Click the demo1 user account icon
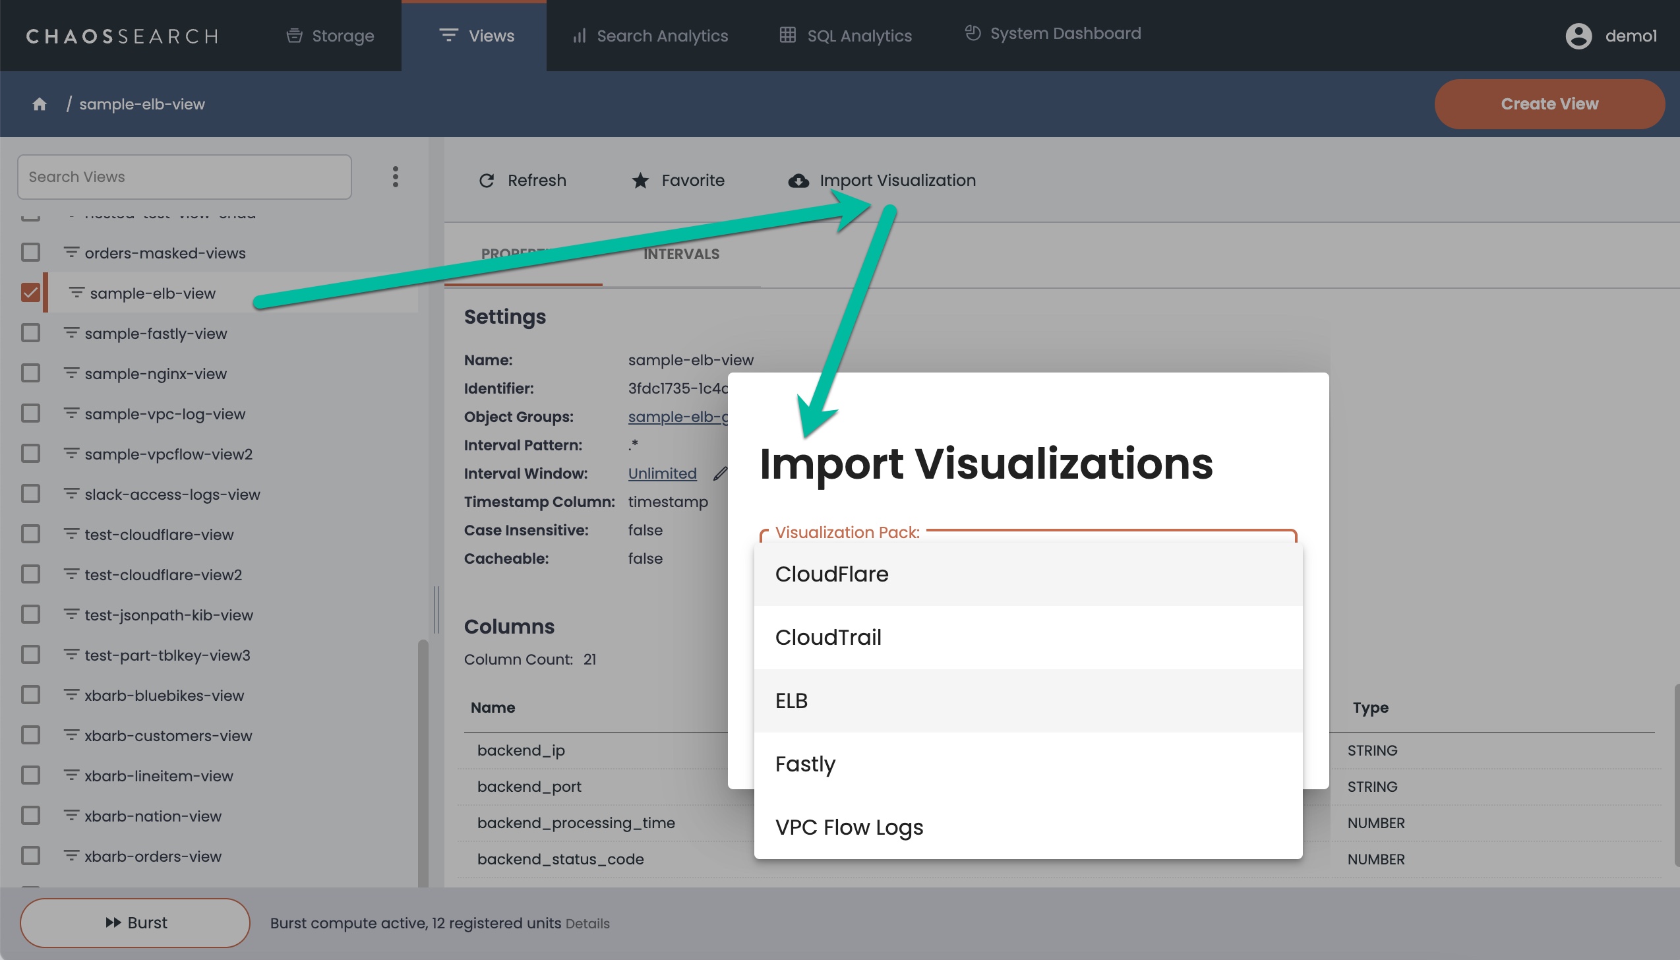Image resolution: width=1680 pixels, height=960 pixels. click(1578, 36)
